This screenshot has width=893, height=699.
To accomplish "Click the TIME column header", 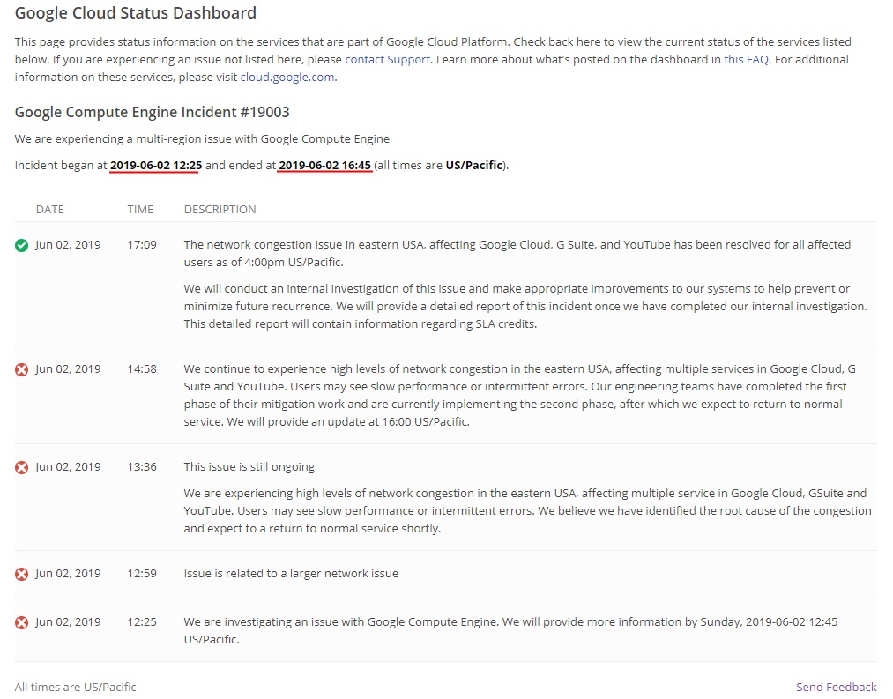I will click(x=140, y=210).
